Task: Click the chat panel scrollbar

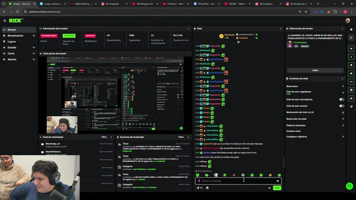Action: pyautogui.click(x=283, y=162)
